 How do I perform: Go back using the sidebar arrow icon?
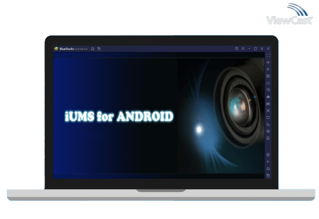click(x=268, y=162)
